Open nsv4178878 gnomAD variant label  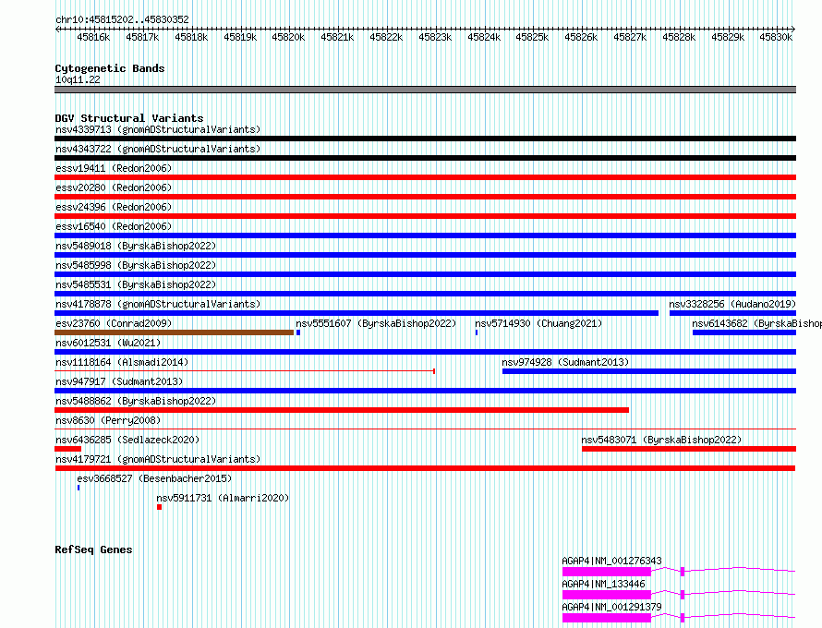click(x=158, y=304)
